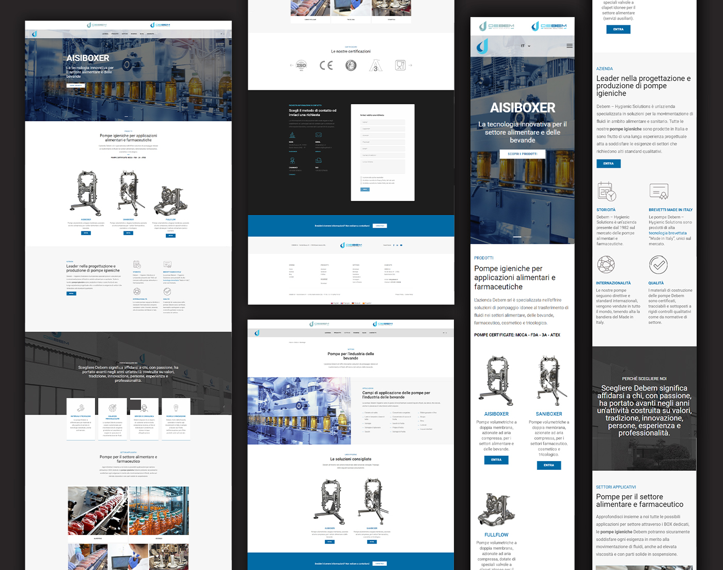Click droplet logo in beverage page navbar
The image size is (723, 570).
[x=257, y=333]
